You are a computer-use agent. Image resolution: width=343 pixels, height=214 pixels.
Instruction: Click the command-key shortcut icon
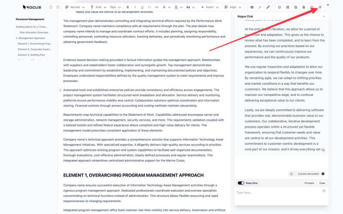click(288, 7)
